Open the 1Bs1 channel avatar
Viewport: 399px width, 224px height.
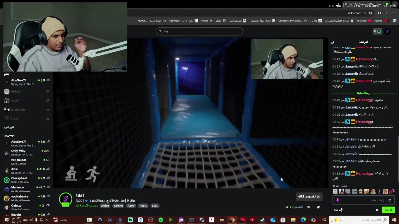(x=66, y=199)
